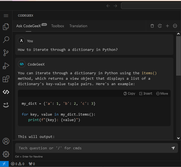Copy the code snippet
Screen dimensions: 181x167
tap(129, 94)
